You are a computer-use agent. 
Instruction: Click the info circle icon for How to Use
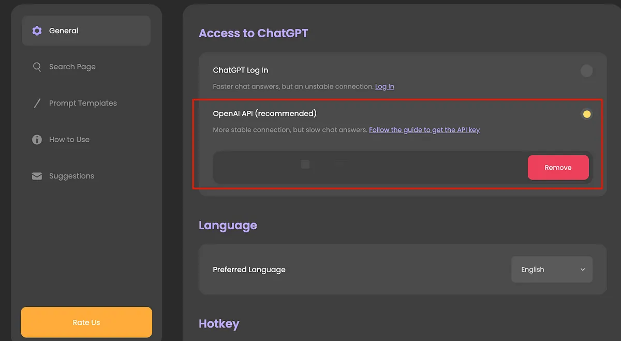point(37,140)
